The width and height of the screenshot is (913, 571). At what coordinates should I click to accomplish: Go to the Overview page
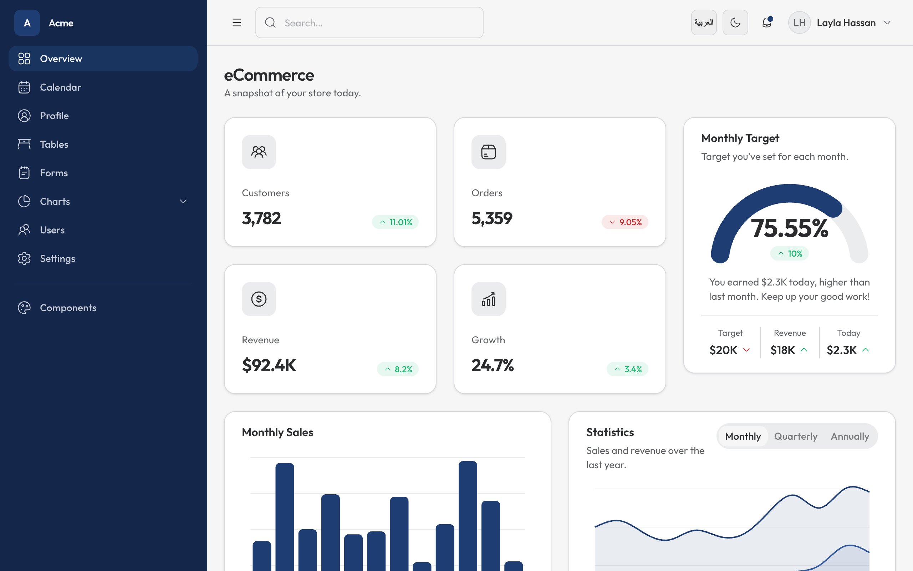pos(103,59)
